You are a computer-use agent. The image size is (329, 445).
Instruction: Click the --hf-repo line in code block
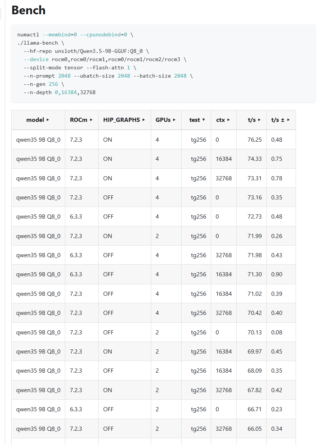(x=86, y=51)
